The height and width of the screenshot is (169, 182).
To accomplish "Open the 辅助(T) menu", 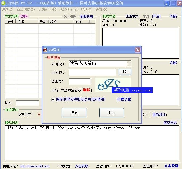I will pyautogui.click(x=86, y=10).
